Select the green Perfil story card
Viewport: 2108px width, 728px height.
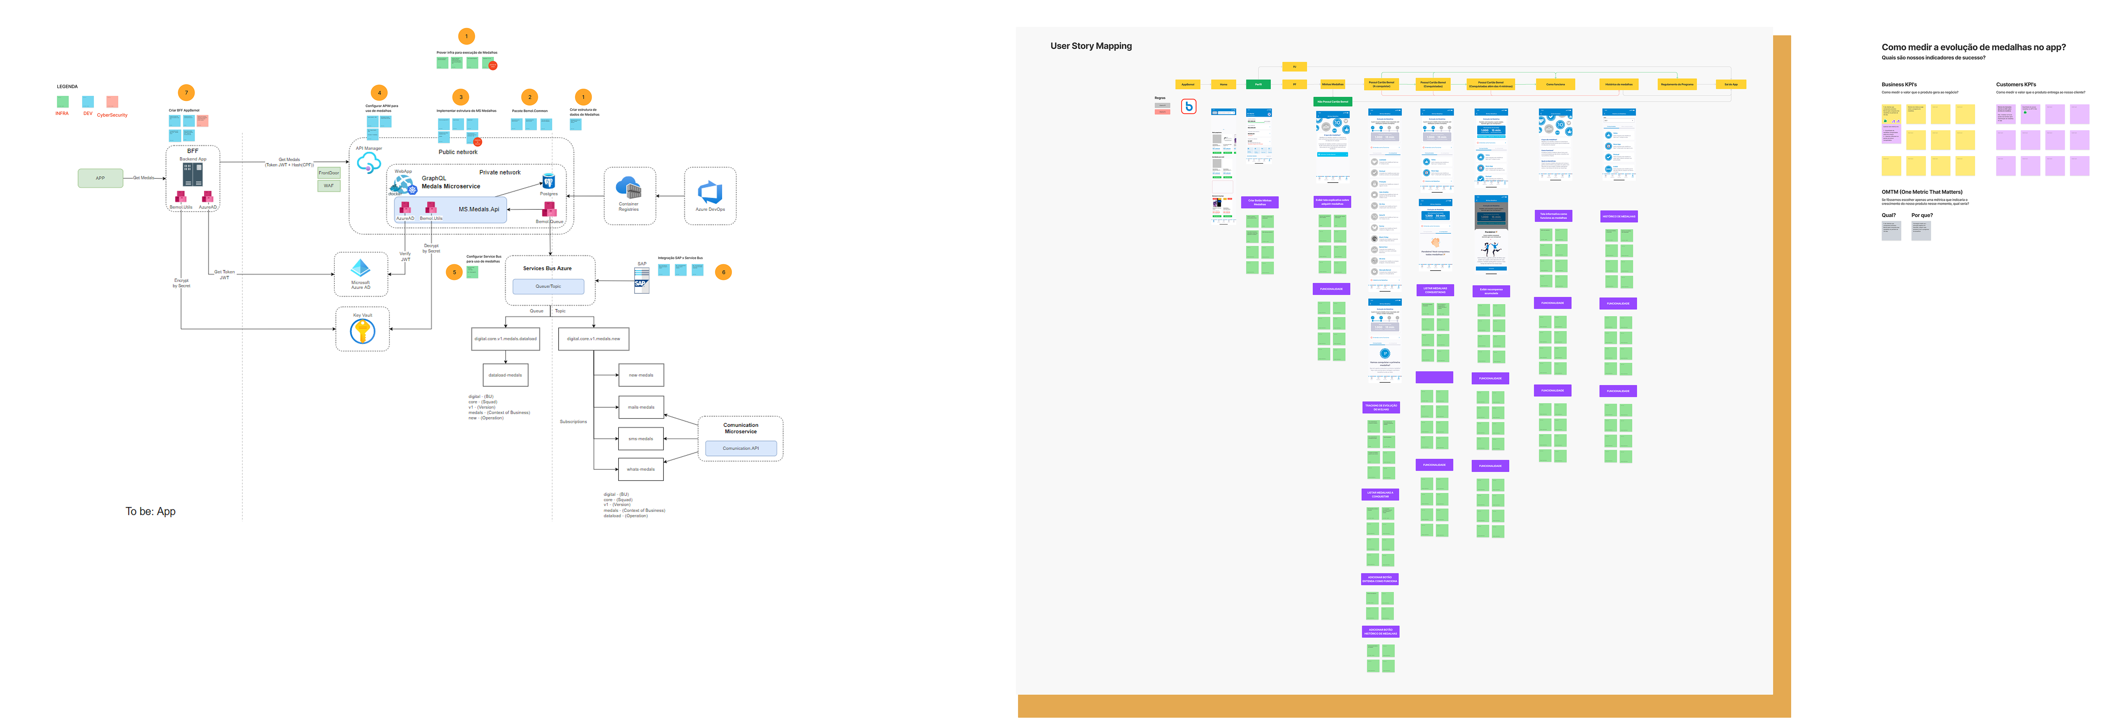pyautogui.click(x=1258, y=84)
